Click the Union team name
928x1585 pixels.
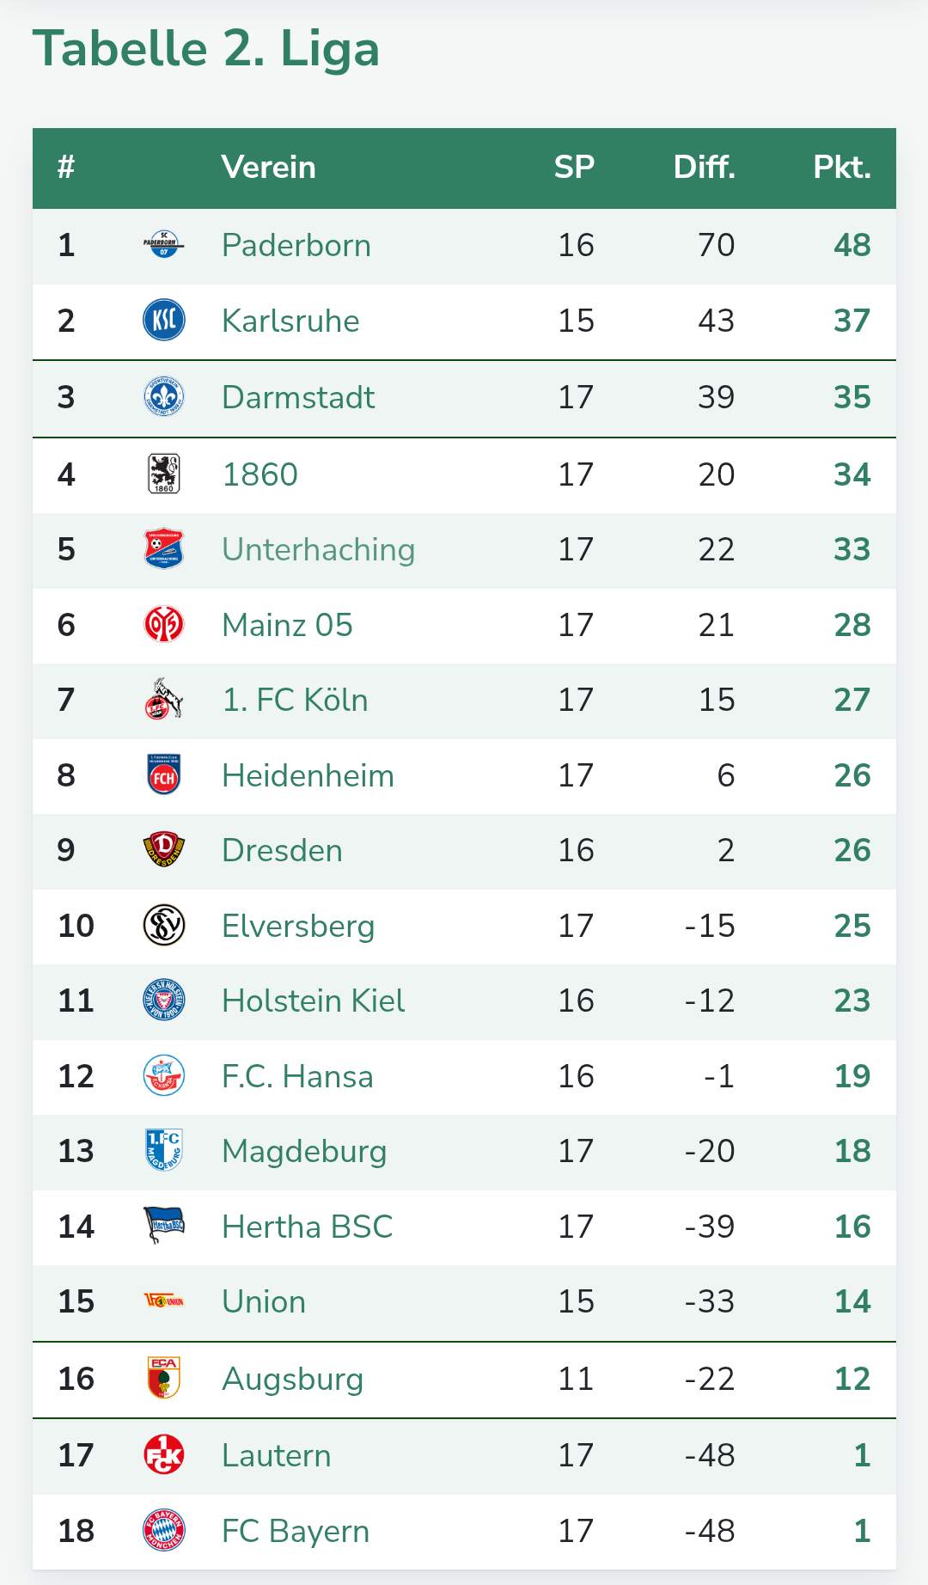click(264, 1302)
